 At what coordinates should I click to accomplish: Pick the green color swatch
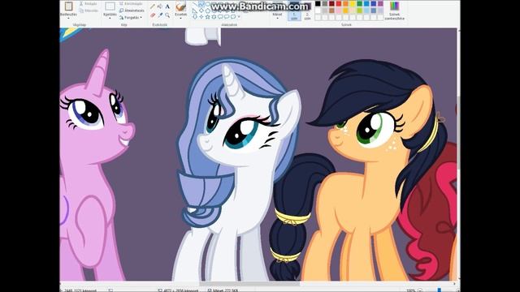359,3
